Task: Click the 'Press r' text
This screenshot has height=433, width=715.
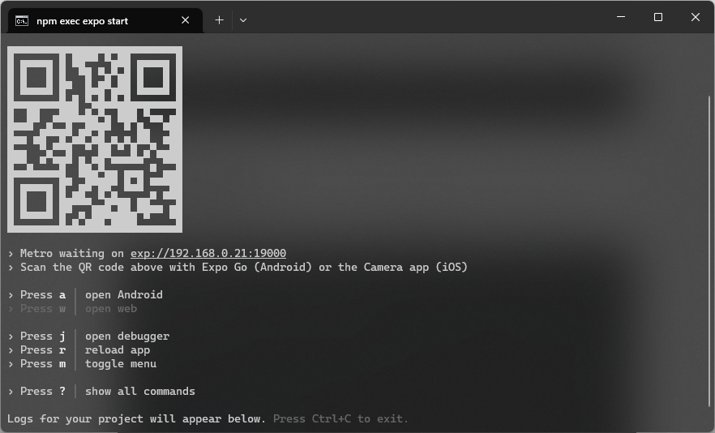Action: (43, 350)
